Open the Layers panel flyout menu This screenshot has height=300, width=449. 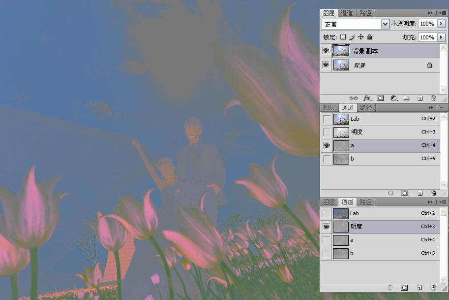pos(443,13)
